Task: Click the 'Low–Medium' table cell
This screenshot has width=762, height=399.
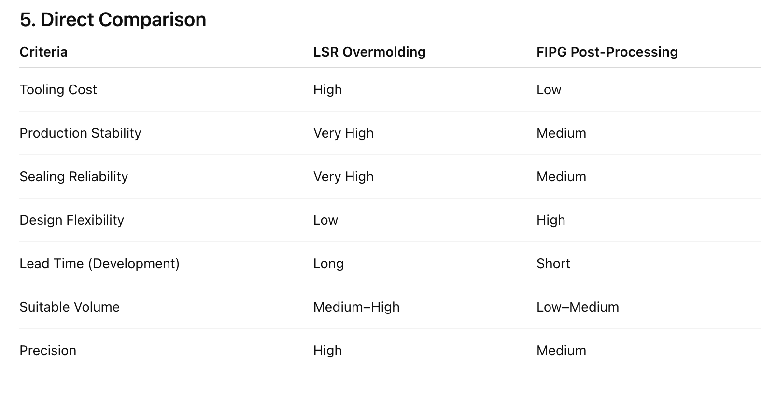Action: [x=578, y=307]
